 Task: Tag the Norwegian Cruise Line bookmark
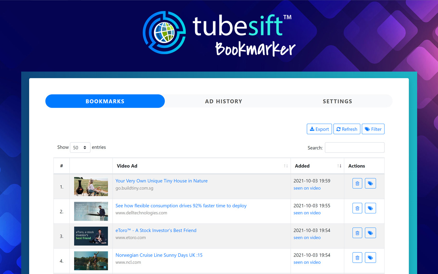[370, 257]
